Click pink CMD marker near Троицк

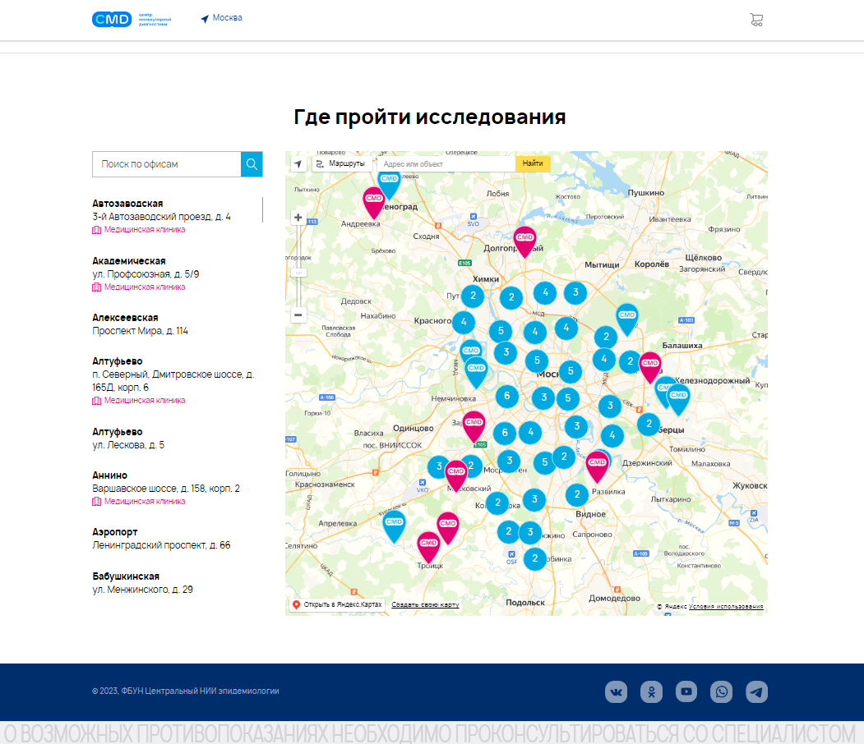click(x=428, y=546)
